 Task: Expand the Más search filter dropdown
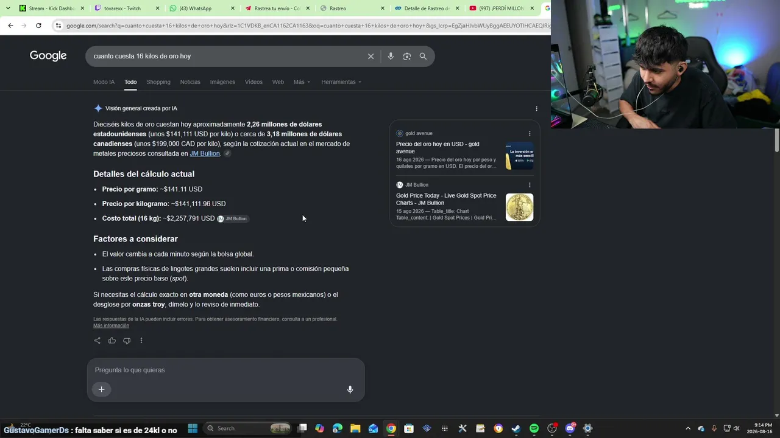click(x=302, y=82)
